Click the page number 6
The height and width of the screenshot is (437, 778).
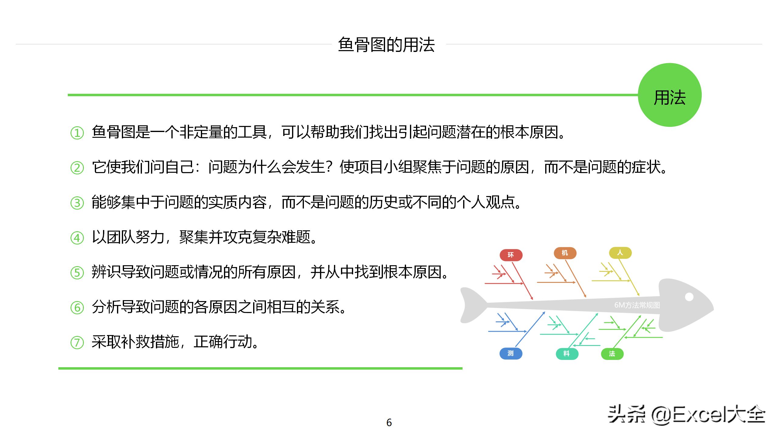coord(389,422)
